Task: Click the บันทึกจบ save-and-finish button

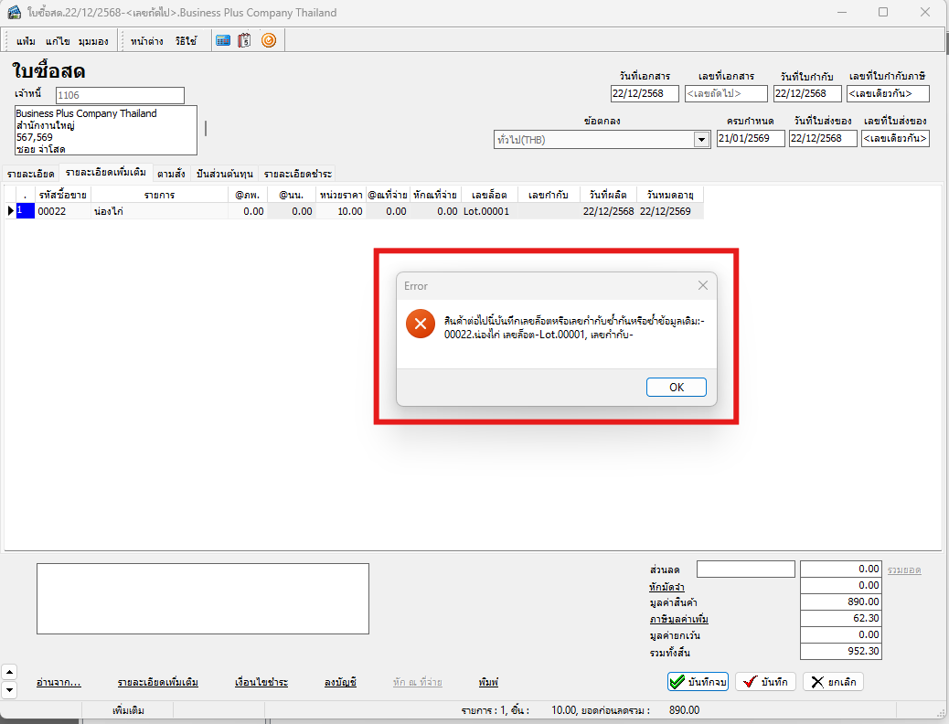Action: 698,682
